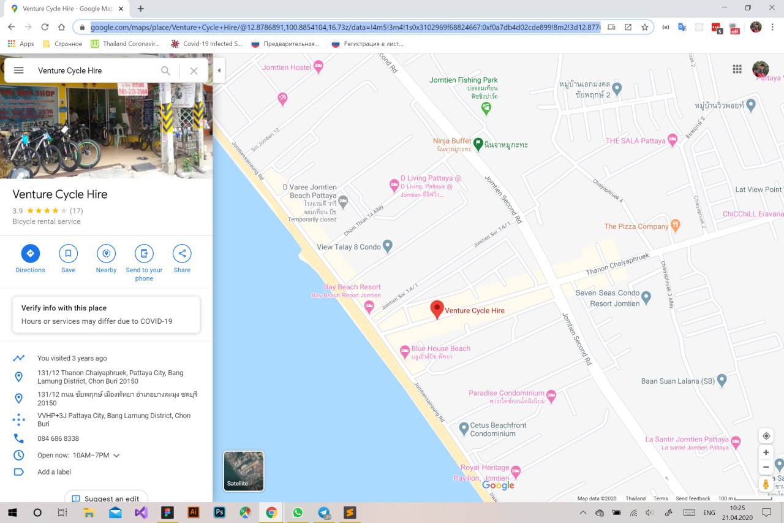
Task: Select View Talay 8 Condo marker
Action: (388, 246)
